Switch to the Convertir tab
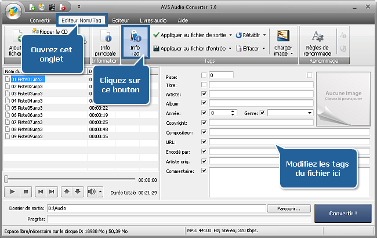 coord(40,20)
